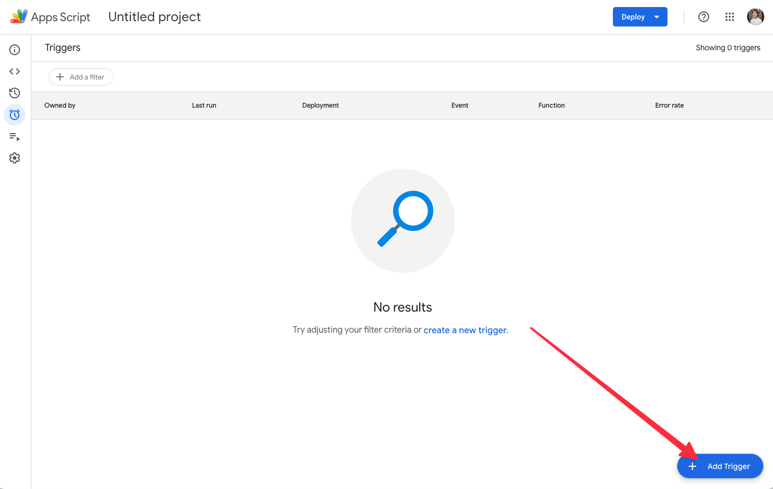The height and width of the screenshot is (489, 773).
Task: Click the Add Trigger button
Action: [x=720, y=466]
